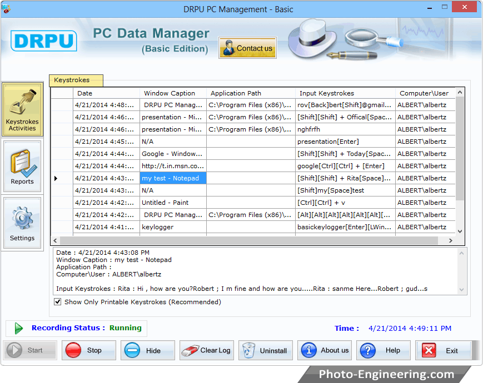
Task: Select date cell '4/21/2014 4:41:...'
Action: click(106, 227)
